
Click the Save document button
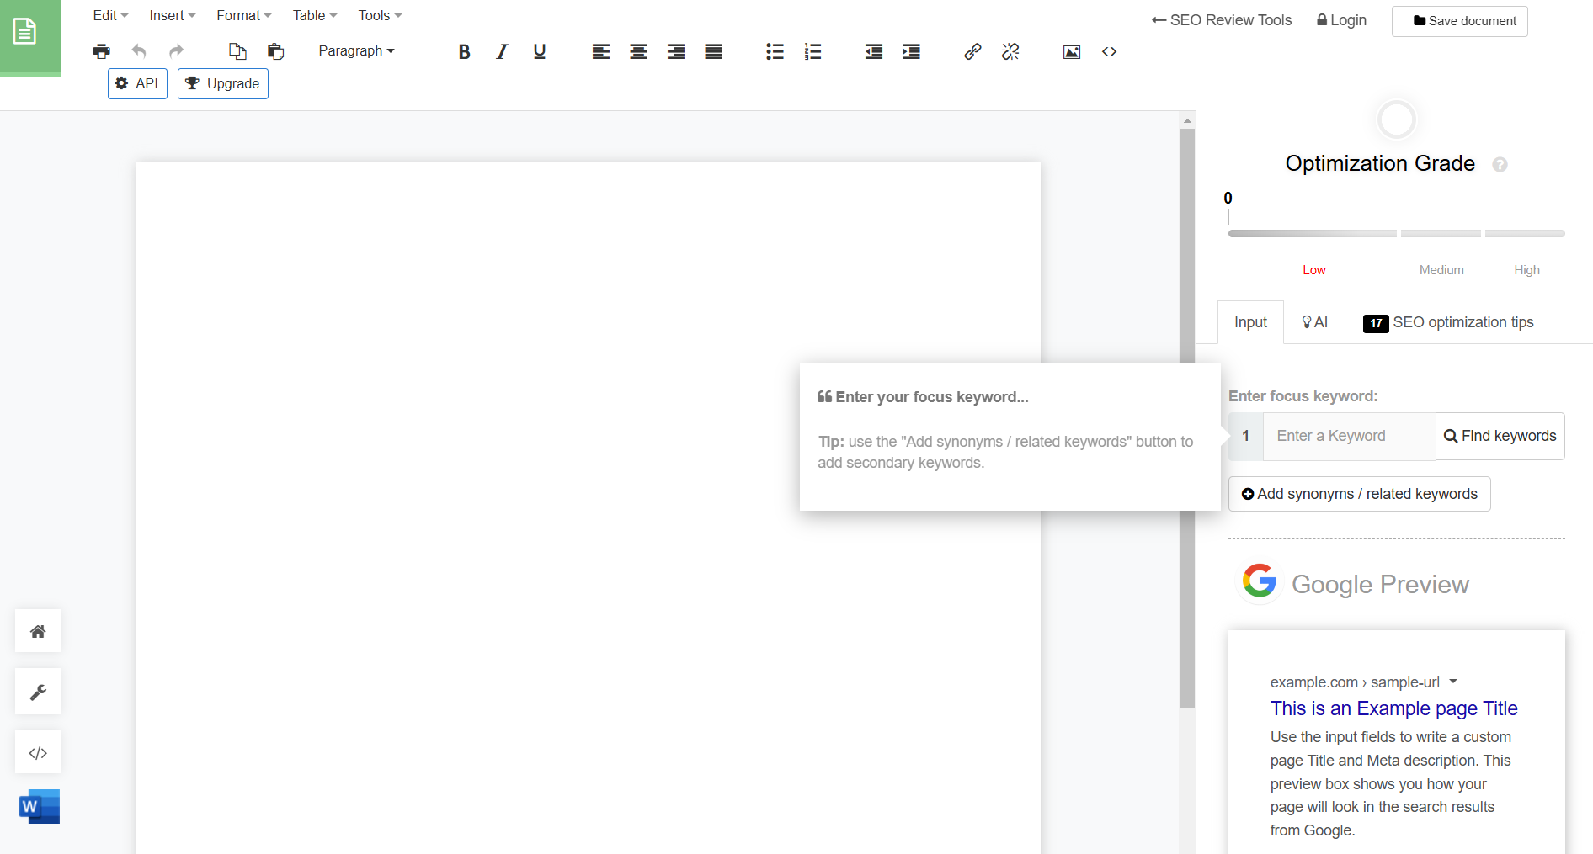(1459, 20)
